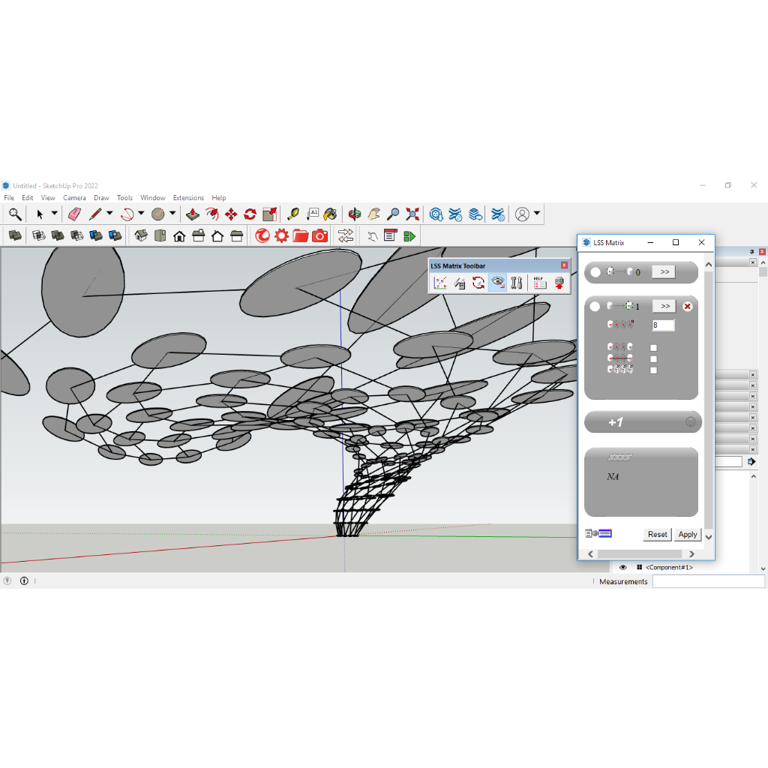Screen dimensions: 768x768
Task: Open the dropdown arrow next to Select tool
Action: 54,214
